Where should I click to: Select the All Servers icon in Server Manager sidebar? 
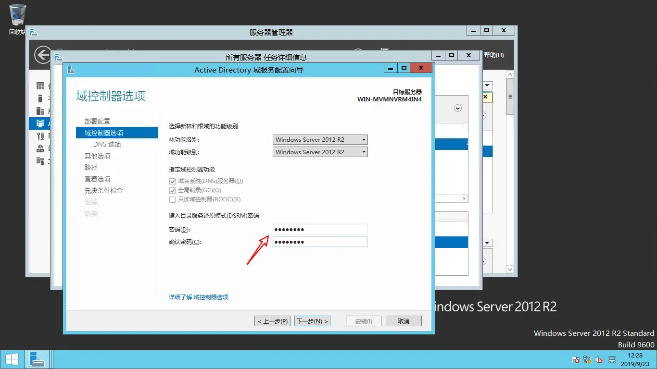tap(40, 111)
